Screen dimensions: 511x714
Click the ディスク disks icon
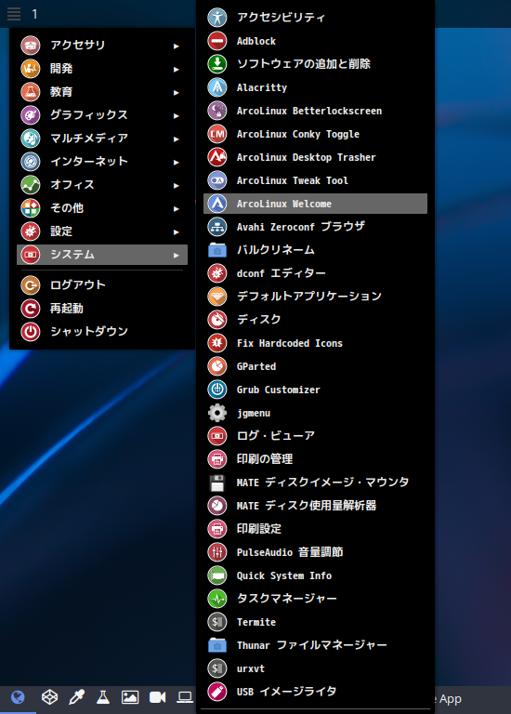click(x=217, y=320)
